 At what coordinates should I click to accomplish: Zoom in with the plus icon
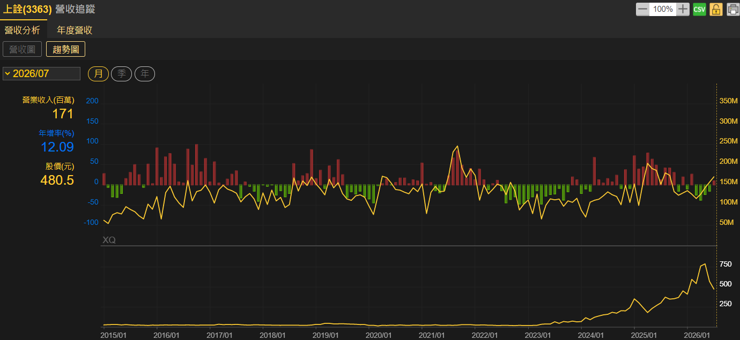pyautogui.click(x=683, y=9)
